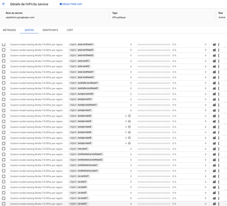Open more actions for the us-east5 row
The image size is (227, 206).
[x=218, y=192]
